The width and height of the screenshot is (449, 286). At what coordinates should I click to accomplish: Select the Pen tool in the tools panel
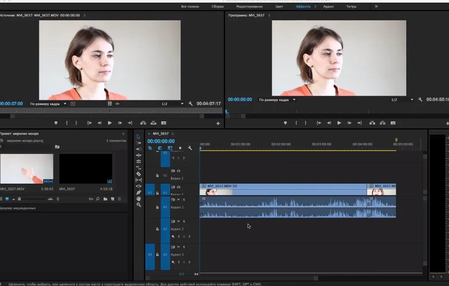[x=139, y=192]
